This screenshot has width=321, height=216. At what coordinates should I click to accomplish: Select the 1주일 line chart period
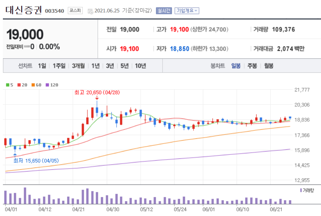click(59, 66)
